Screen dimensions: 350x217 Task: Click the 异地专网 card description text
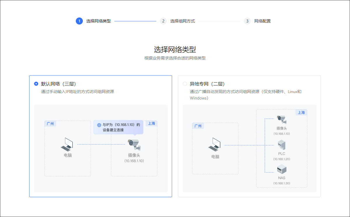(x=246, y=92)
